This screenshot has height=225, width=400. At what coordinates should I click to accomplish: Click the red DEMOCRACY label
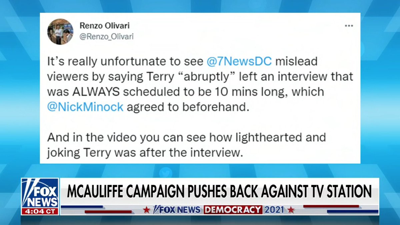pyautogui.click(x=233, y=210)
